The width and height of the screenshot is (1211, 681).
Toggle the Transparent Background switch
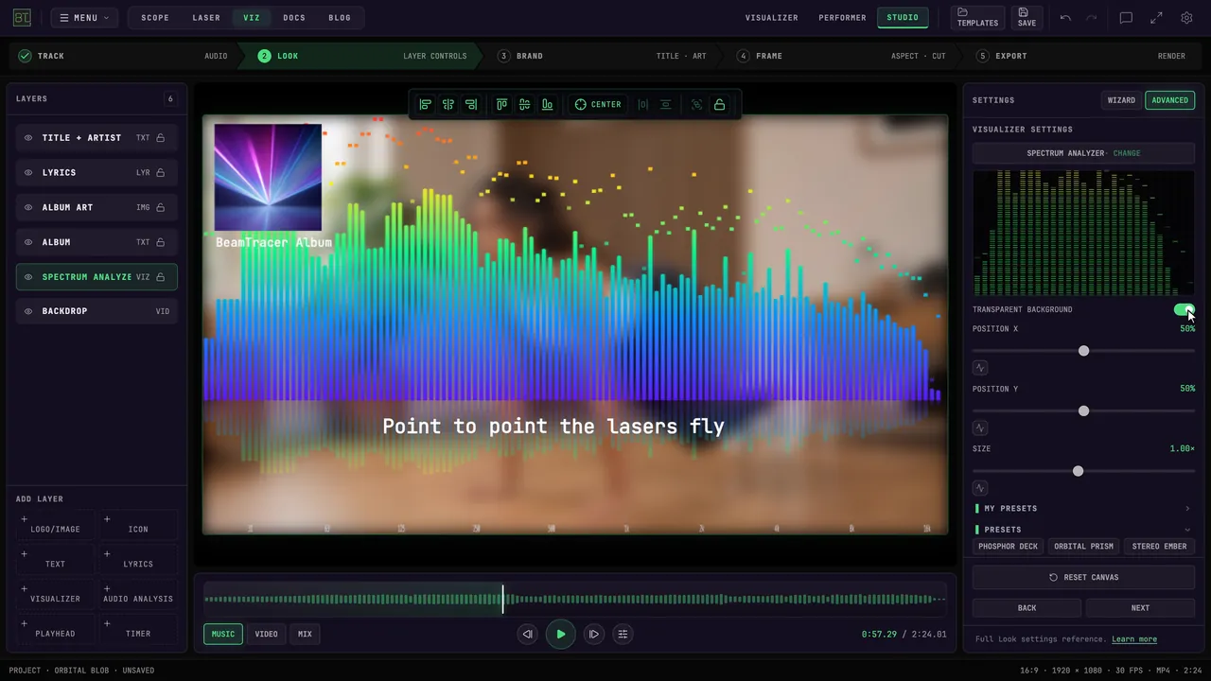click(x=1184, y=309)
